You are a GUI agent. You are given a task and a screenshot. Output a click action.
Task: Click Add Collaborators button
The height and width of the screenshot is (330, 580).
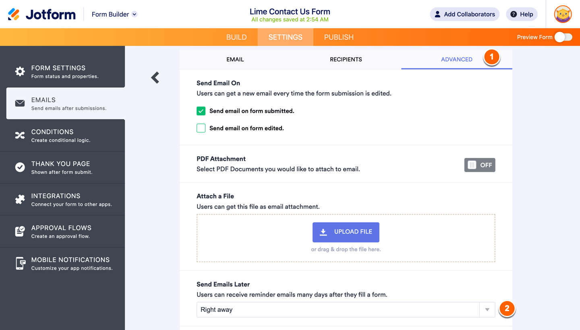464,14
